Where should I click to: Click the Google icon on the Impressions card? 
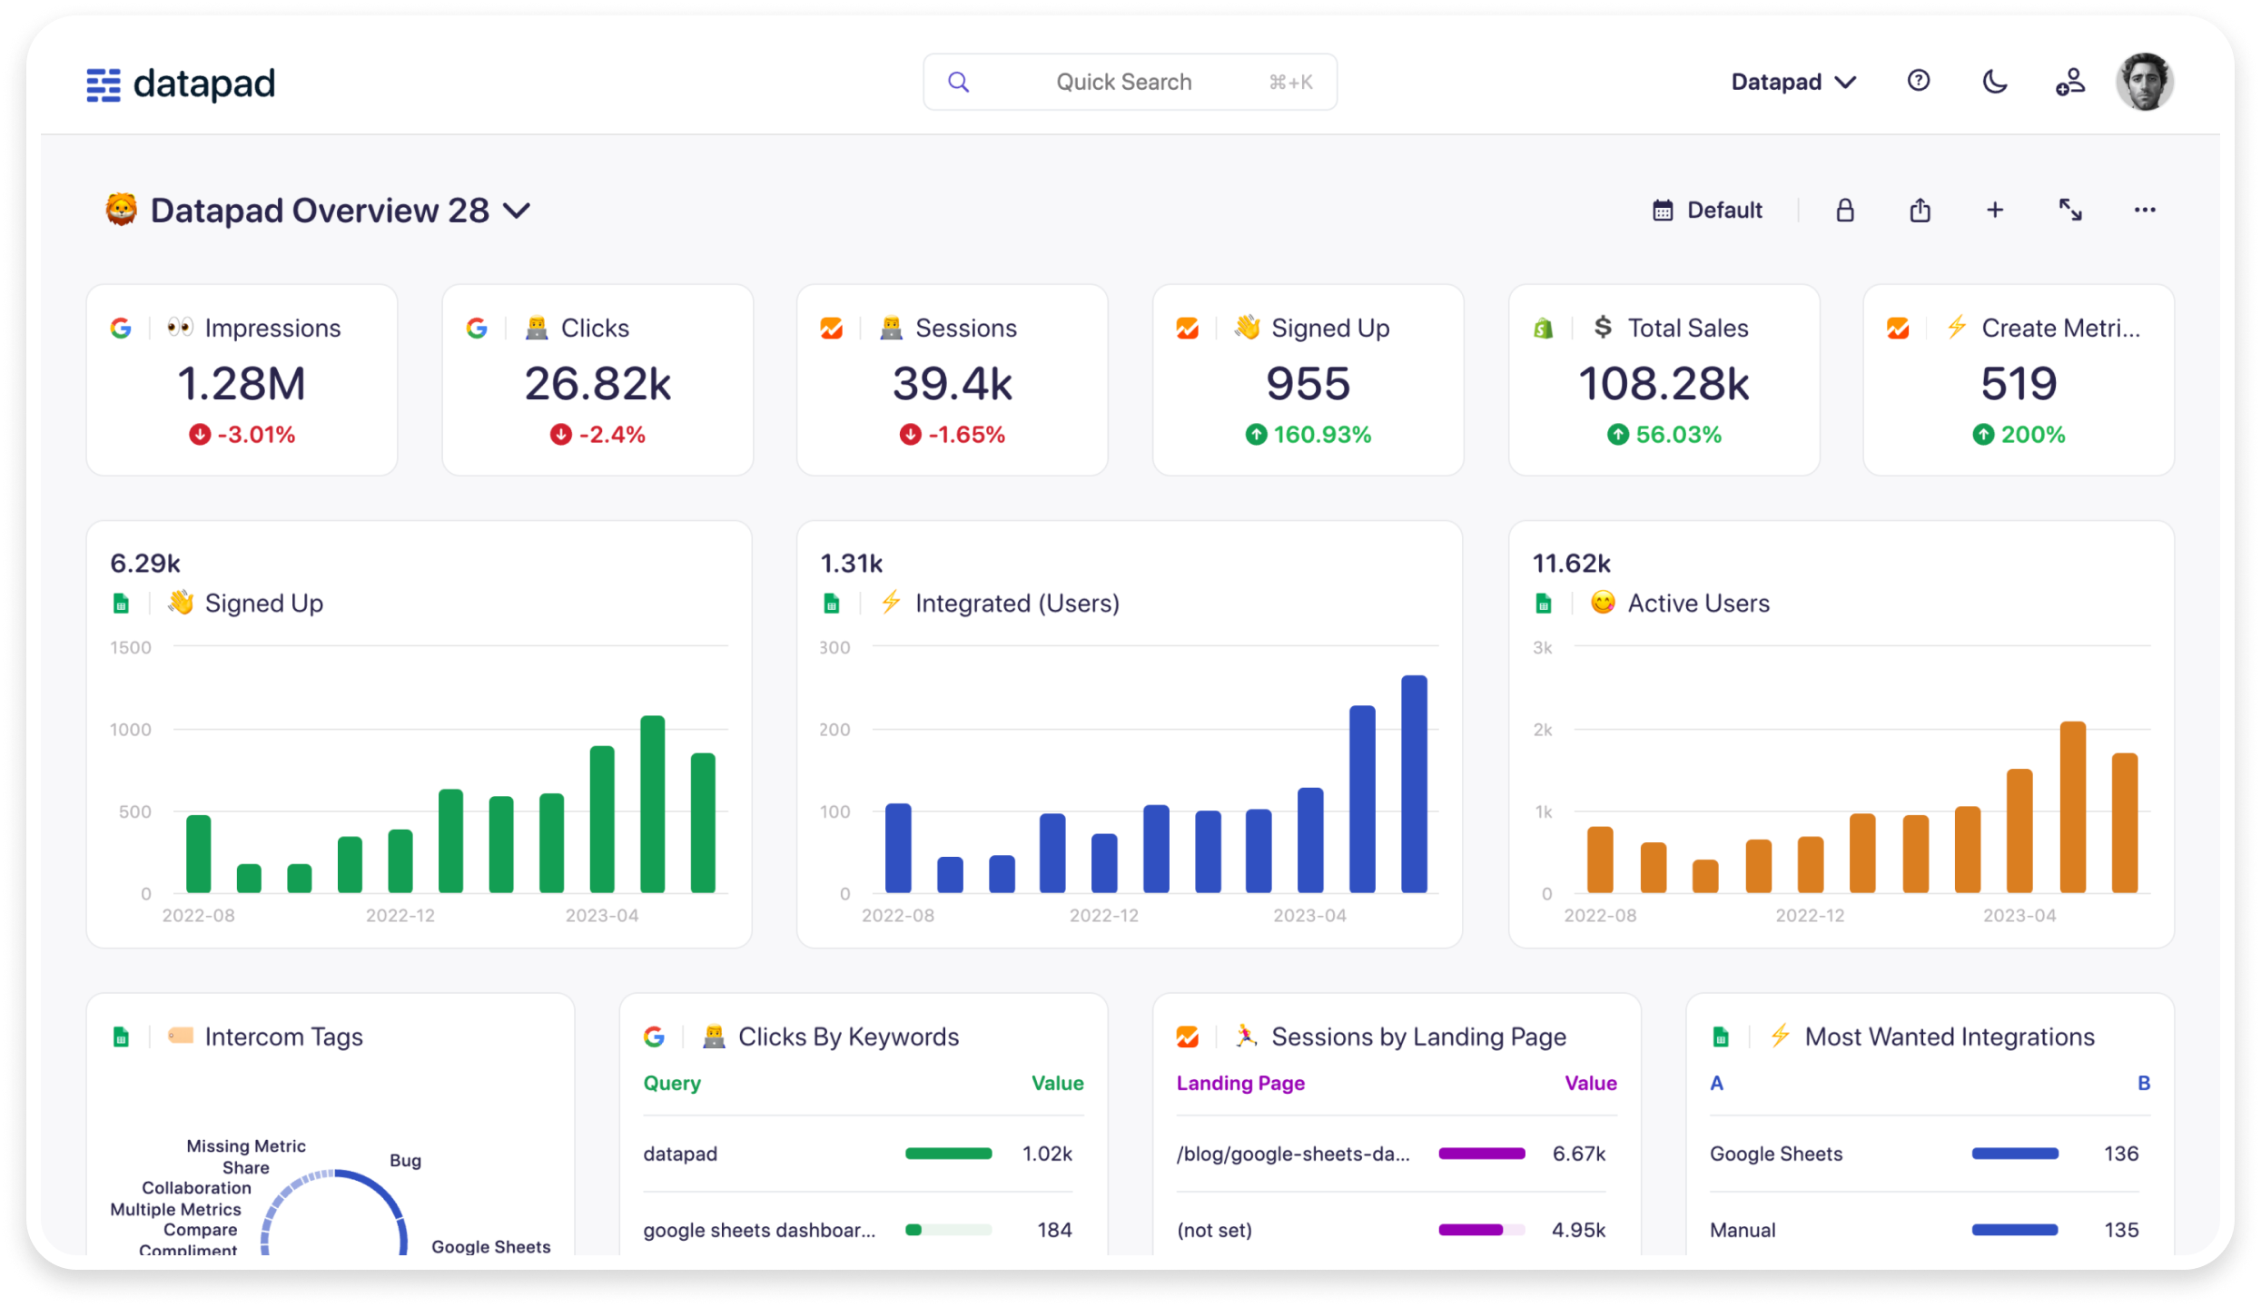[x=121, y=328]
